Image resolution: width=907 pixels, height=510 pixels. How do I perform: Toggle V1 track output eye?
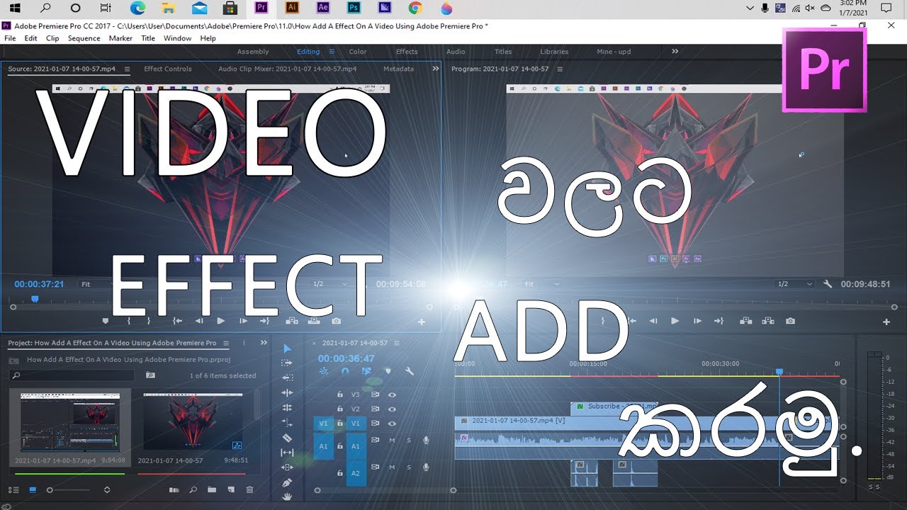pos(392,424)
